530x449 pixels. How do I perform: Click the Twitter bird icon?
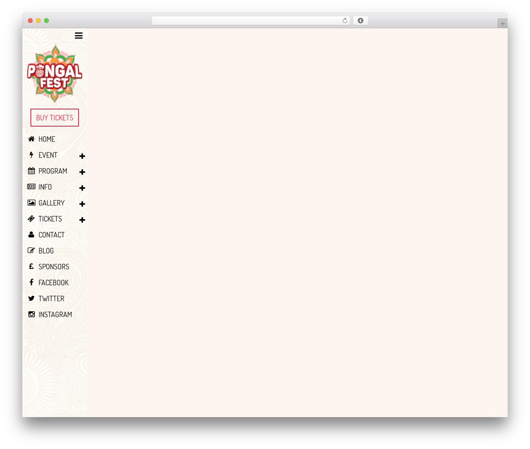[x=31, y=298]
